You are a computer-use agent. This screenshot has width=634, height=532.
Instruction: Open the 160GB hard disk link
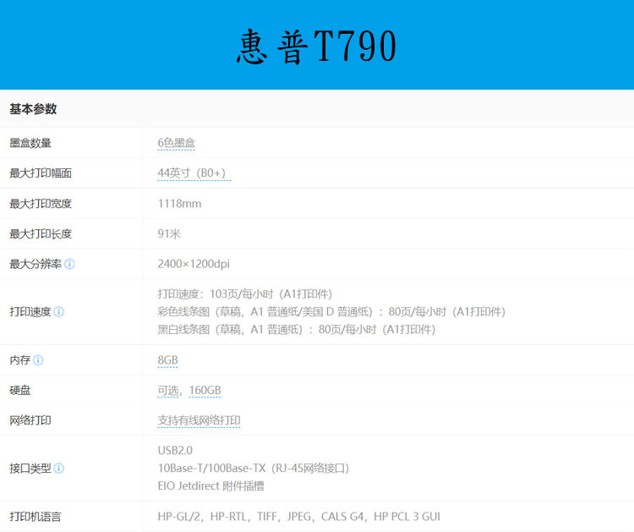(x=205, y=391)
